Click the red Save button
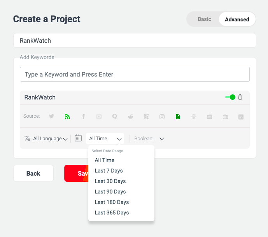This screenshot has width=268, height=237. click(76, 173)
